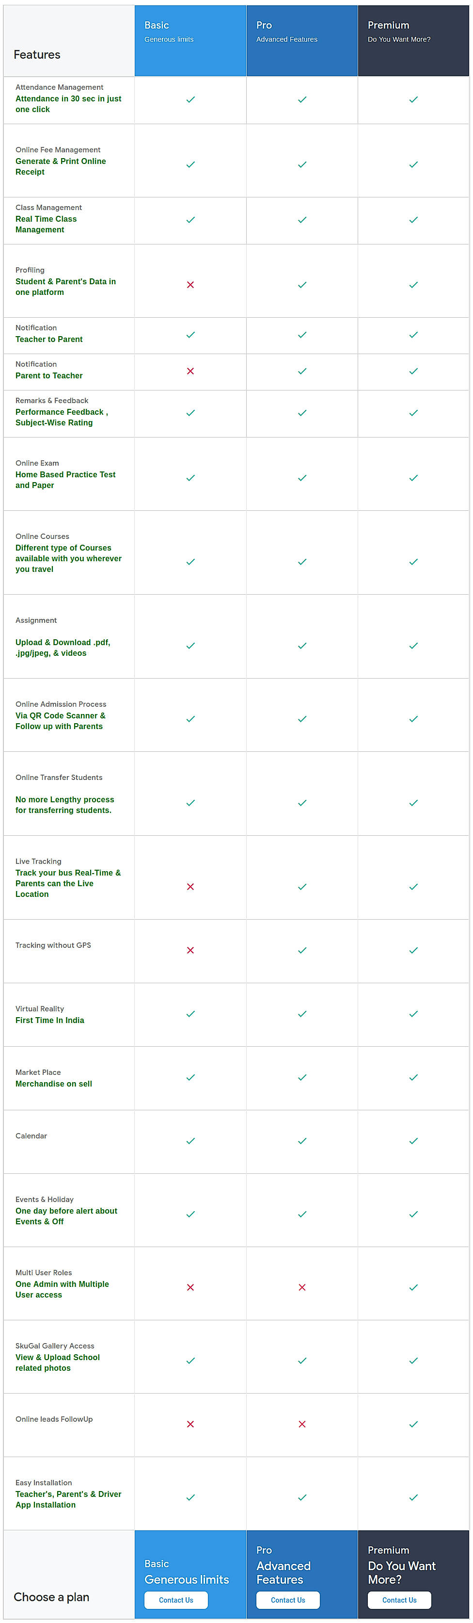The height and width of the screenshot is (1623, 473).
Task: Click the Premium checkmark for Online leads FollowUp
Action: (x=413, y=1425)
